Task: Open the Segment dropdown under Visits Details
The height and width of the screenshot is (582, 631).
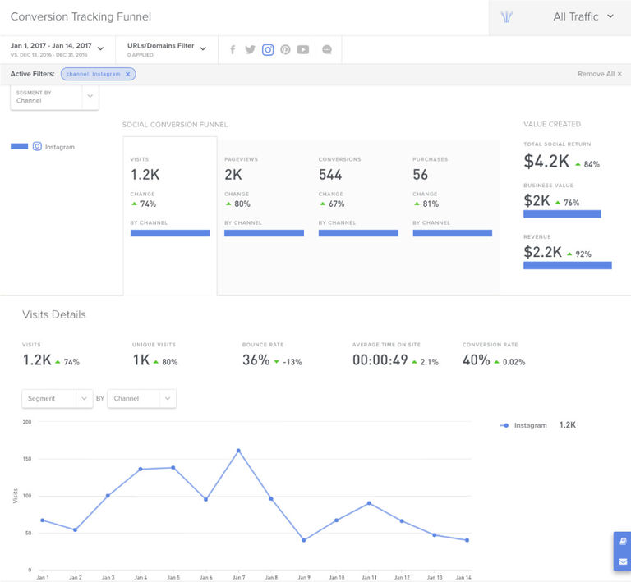Action: click(58, 398)
